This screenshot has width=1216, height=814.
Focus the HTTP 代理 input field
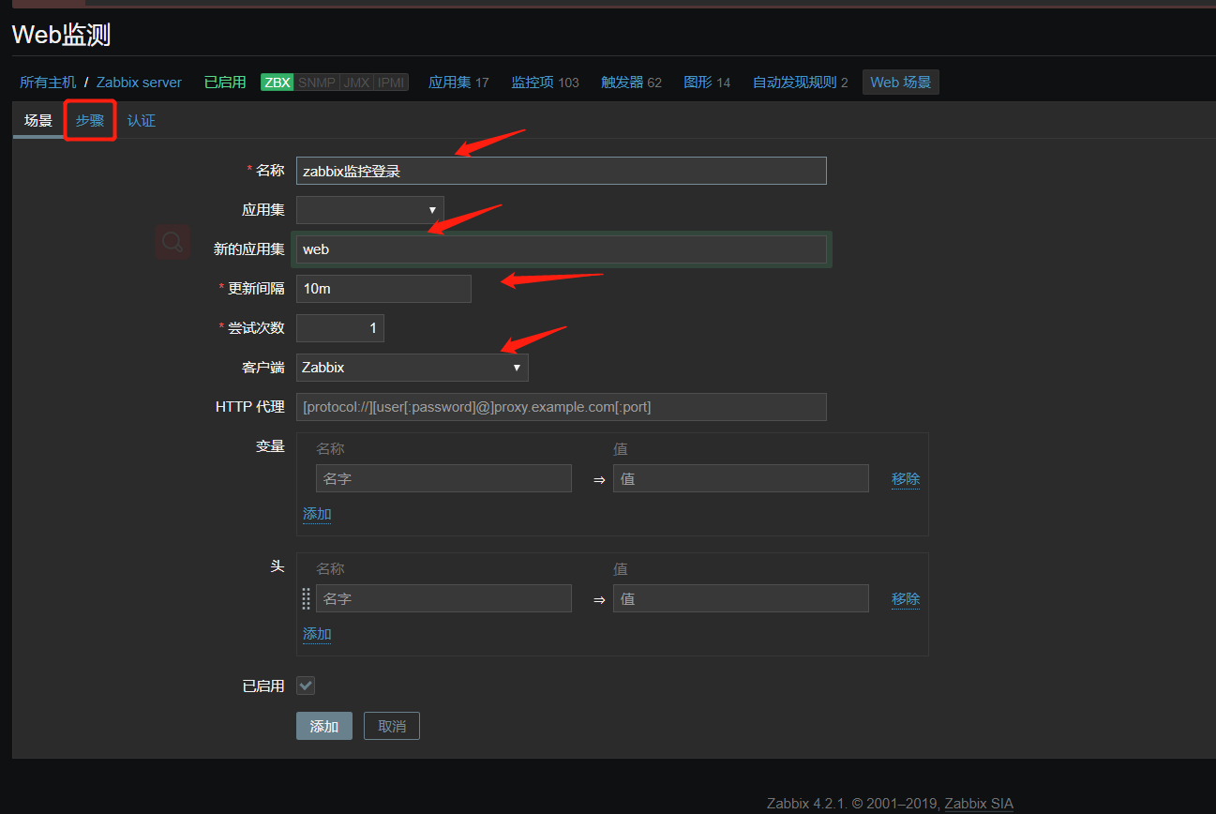561,407
